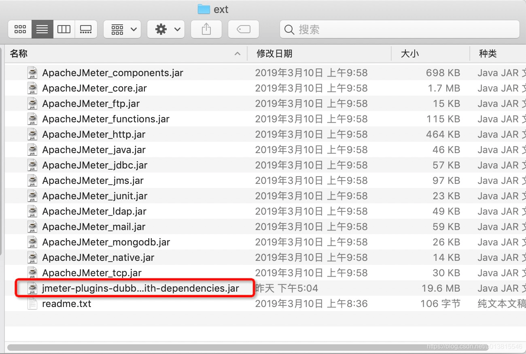
Task: Click the 昨天 下午5:04 modified date
Action: click(286, 288)
